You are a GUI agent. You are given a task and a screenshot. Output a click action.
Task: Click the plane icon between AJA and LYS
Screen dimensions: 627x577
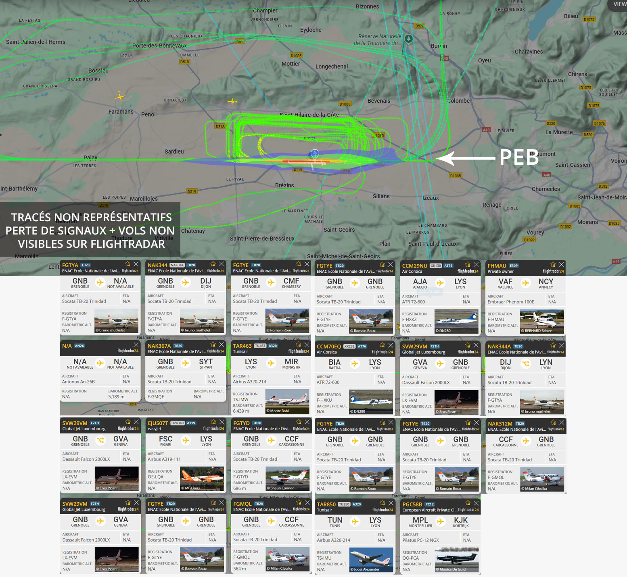pos(440,283)
